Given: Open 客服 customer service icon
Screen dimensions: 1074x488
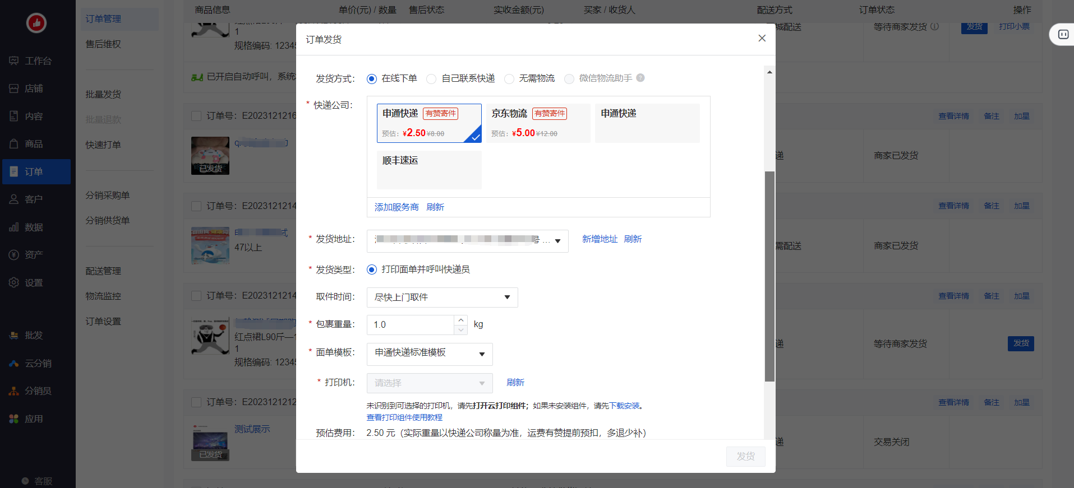Looking at the screenshot, I should [25, 481].
